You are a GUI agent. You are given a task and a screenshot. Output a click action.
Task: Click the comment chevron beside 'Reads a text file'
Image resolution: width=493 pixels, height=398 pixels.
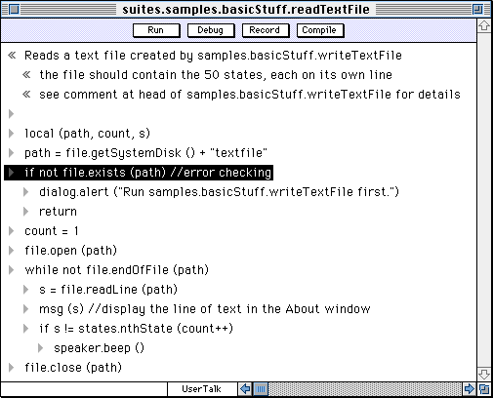tap(12, 56)
